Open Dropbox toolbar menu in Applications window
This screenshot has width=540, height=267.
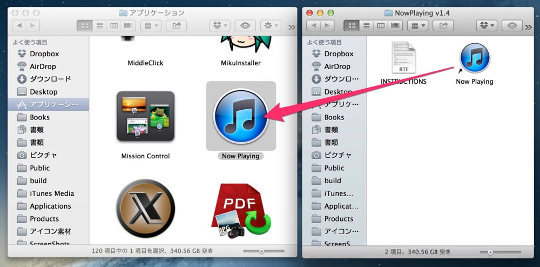pos(220,25)
